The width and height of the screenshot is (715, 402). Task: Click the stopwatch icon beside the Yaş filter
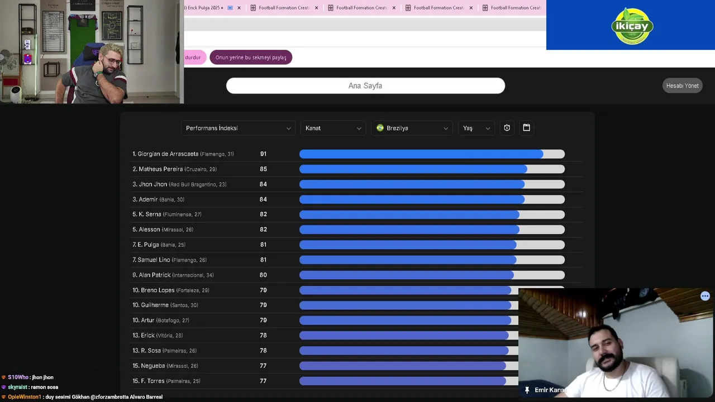(x=507, y=128)
